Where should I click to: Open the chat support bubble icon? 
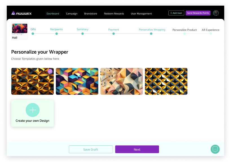tap(215, 149)
